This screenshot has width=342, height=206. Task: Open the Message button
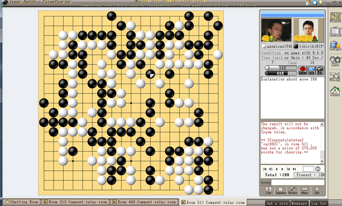[x=299, y=203]
